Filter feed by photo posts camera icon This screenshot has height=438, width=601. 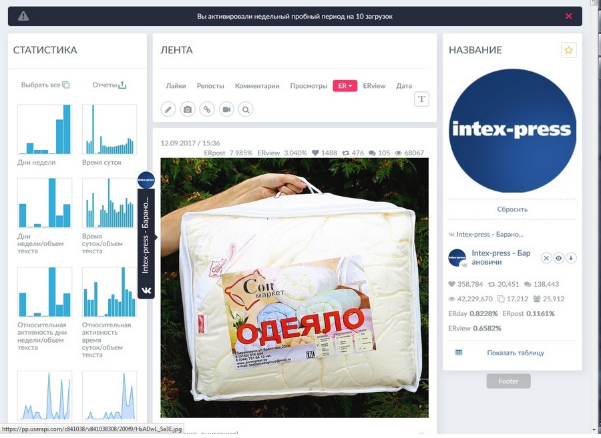(x=188, y=109)
